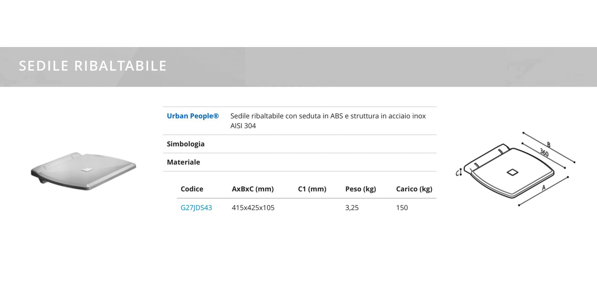
Task: Select the Simbologia row label
Action: point(185,144)
